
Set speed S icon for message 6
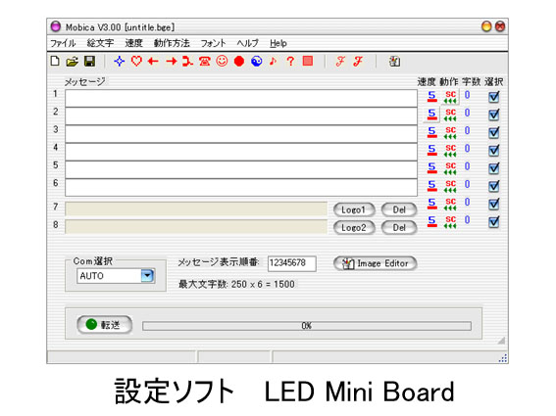coord(431,186)
